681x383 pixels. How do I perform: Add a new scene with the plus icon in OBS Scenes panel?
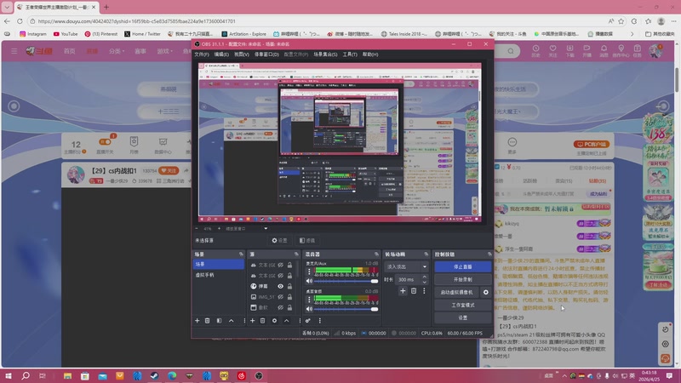[x=197, y=321]
